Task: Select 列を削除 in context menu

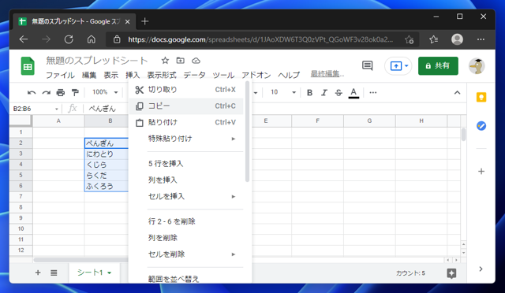Action: pos(186,238)
